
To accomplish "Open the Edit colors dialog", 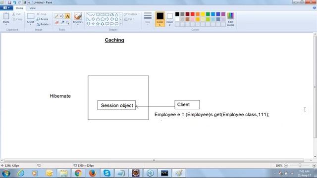I will [230, 19].
